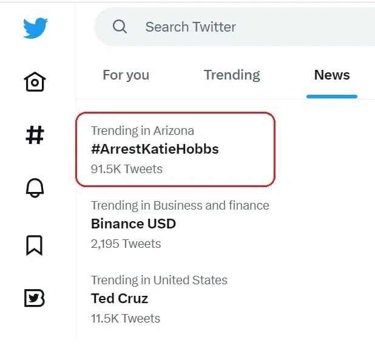Viewport: 375px width, 356px height.
Task: Open Twitter Blue from the sidebar icon
Action: pos(35,298)
